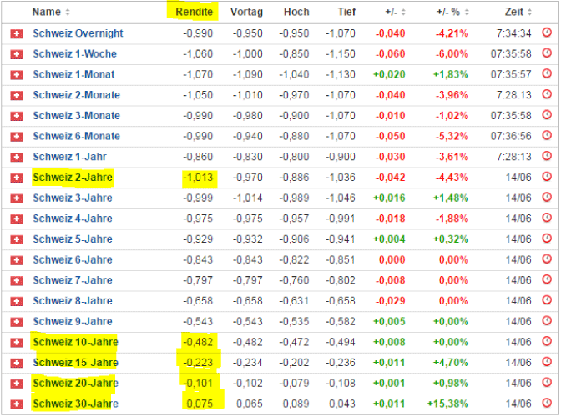Open the Schweiz 1-Jahr link
This screenshot has height=417, width=561.
click(68, 157)
